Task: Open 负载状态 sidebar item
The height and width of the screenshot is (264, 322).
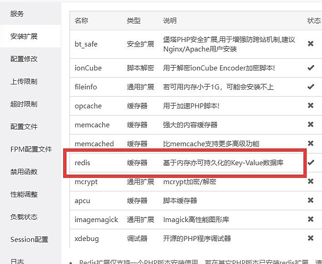Action: pyautogui.click(x=24, y=217)
